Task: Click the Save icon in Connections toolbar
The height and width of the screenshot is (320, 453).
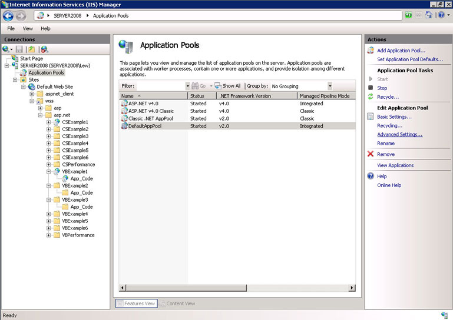Action: (19, 49)
